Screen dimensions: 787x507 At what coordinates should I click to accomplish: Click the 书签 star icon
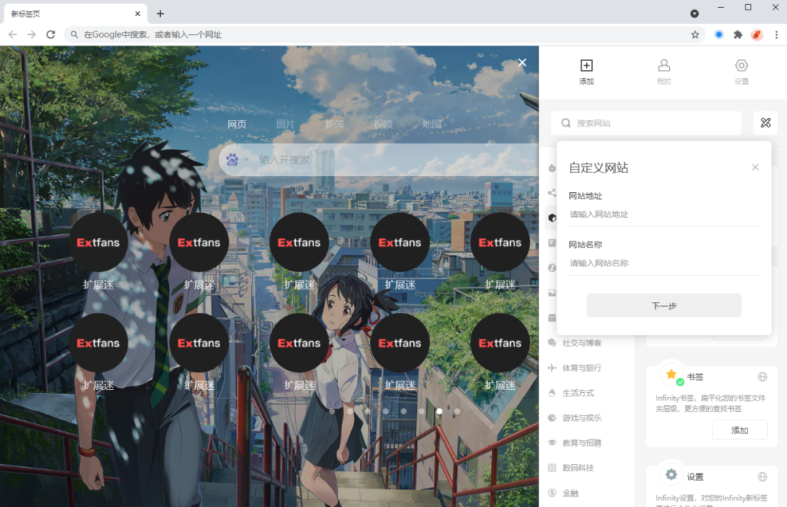(671, 375)
